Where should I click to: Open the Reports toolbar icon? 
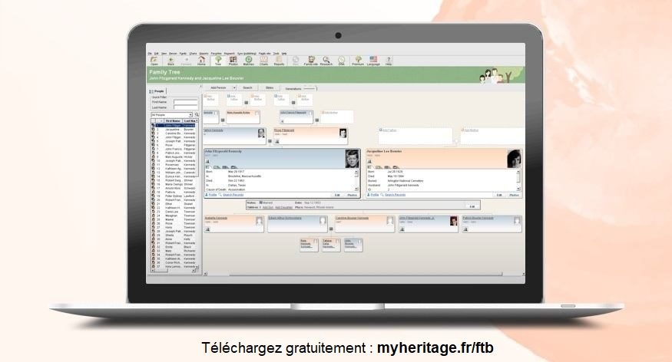(x=279, y=61)
